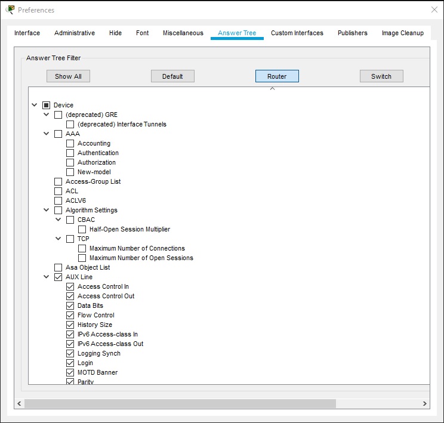
Task: Apply the Router answer tree filter
Action: pos(277,76)
